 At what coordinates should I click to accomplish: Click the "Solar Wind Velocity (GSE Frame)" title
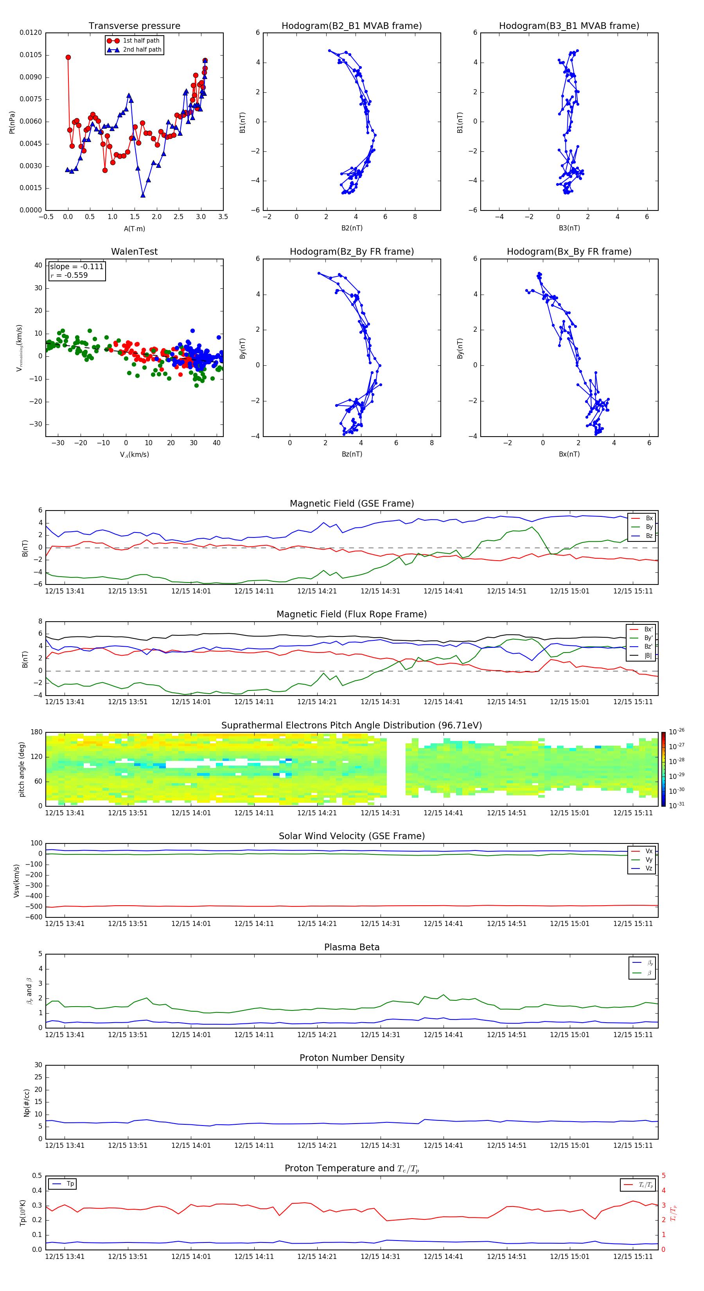tap(352, 836)
